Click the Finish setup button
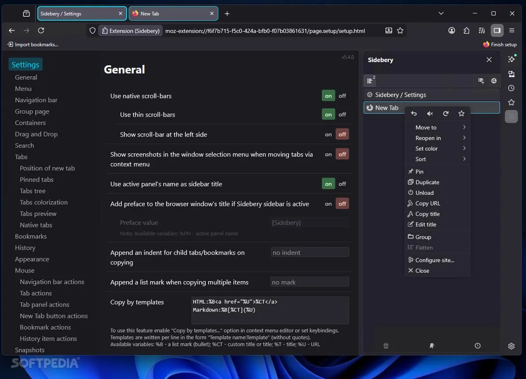The height and width of the screenshot is (379, 526). [500, 45]
